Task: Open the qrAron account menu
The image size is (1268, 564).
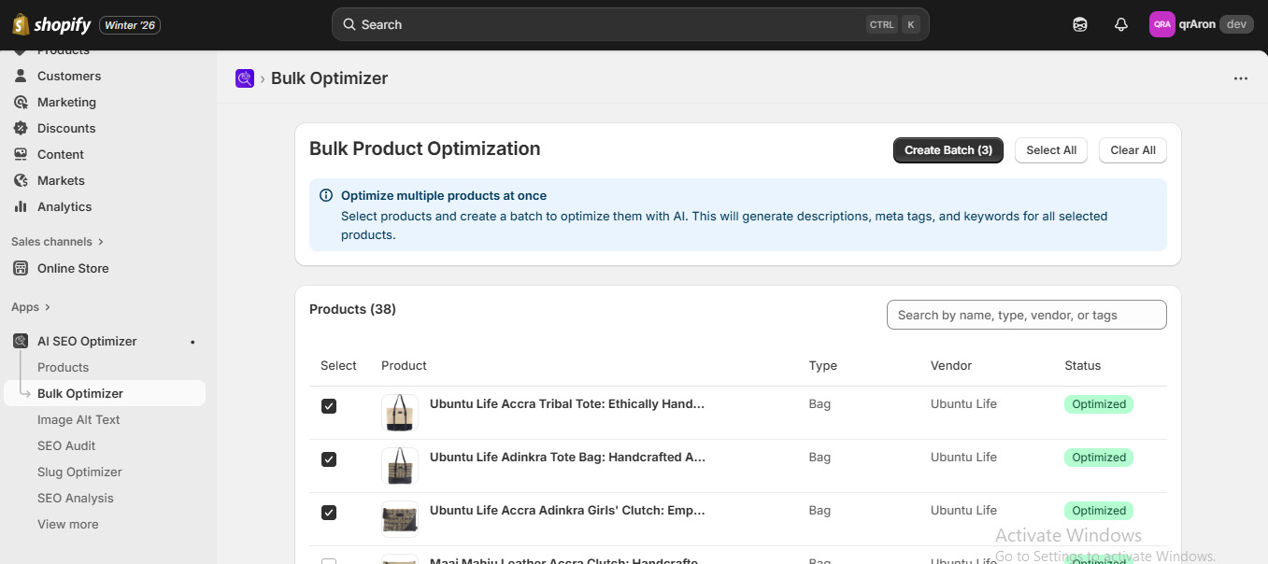Action: (1202, 24)
